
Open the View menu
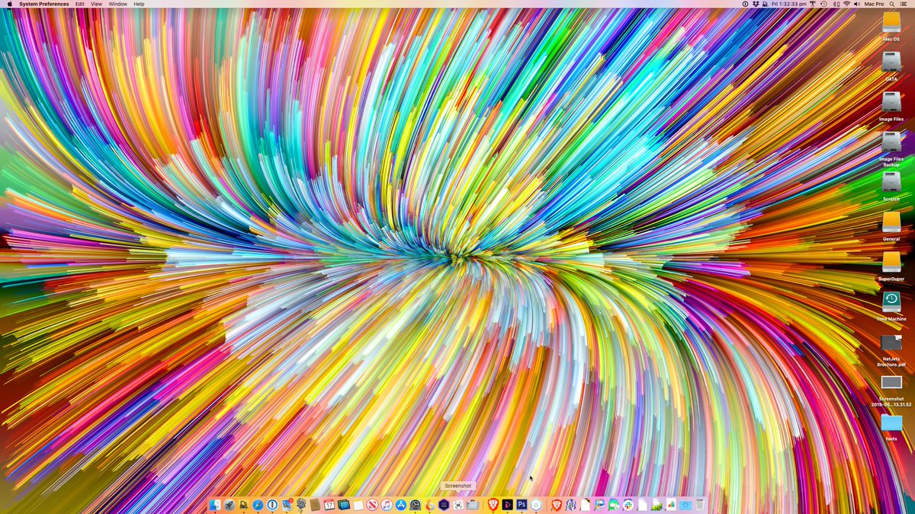point(96,4)
